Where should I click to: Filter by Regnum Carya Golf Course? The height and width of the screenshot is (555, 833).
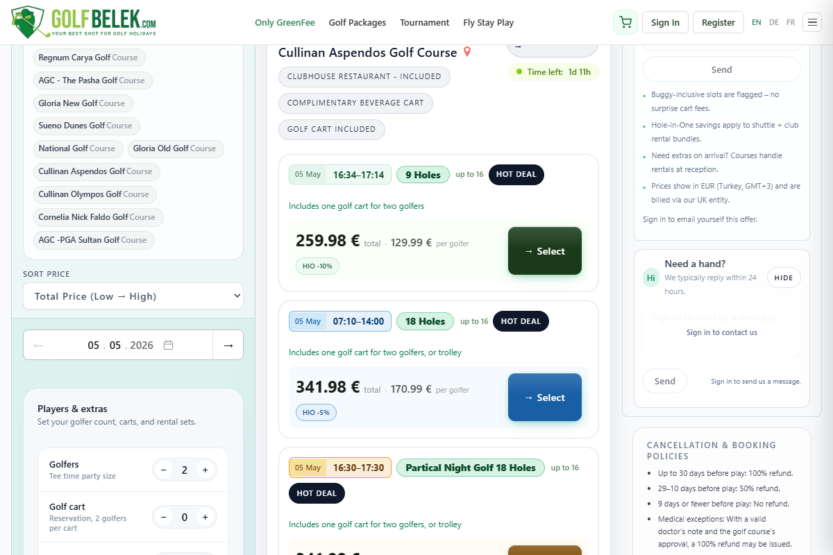[x=88, y=58]
